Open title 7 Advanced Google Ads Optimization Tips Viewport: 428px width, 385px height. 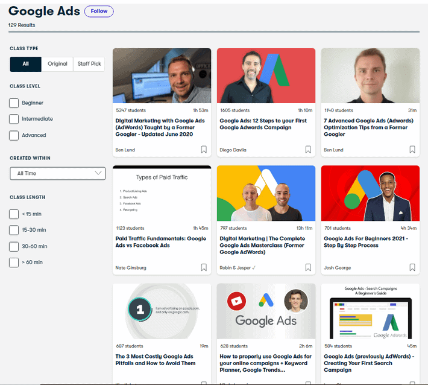pos(368,127)
